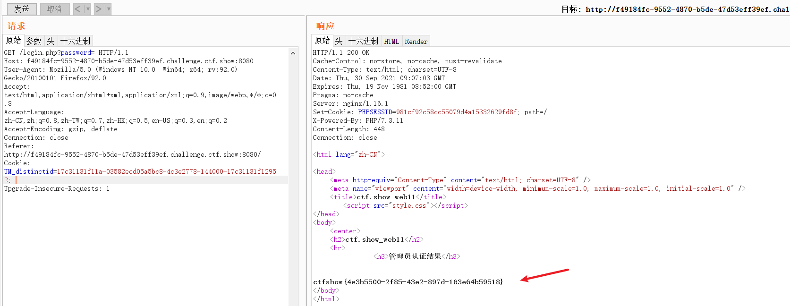
Task: Click the h2 ctf.show_web11 line
Action: [x=377, y=239]
